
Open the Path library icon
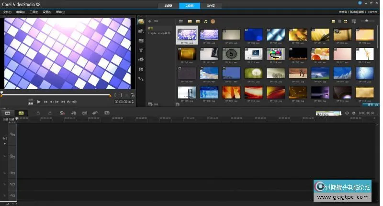click(x=141, y=78)
